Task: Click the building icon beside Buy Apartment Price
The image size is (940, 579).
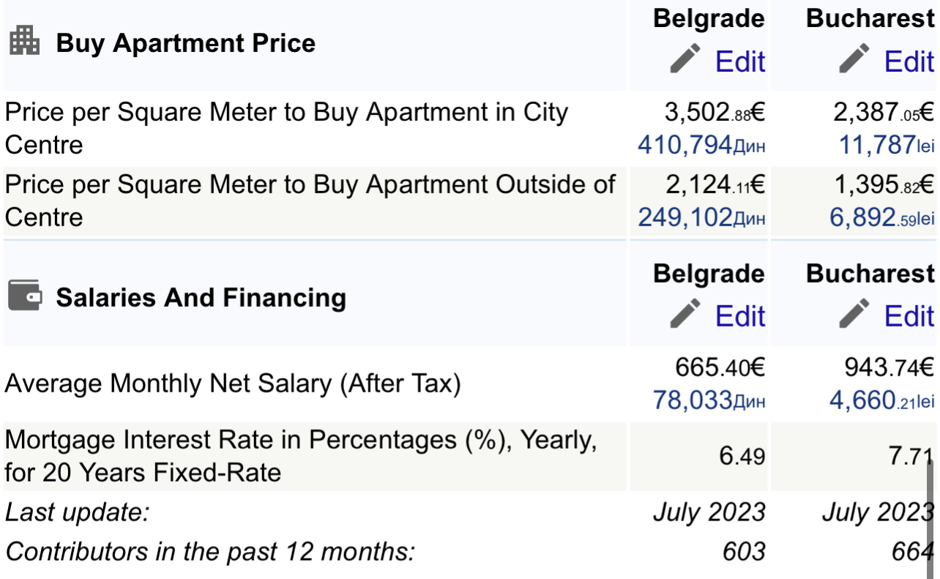Action: coord(24,41)
